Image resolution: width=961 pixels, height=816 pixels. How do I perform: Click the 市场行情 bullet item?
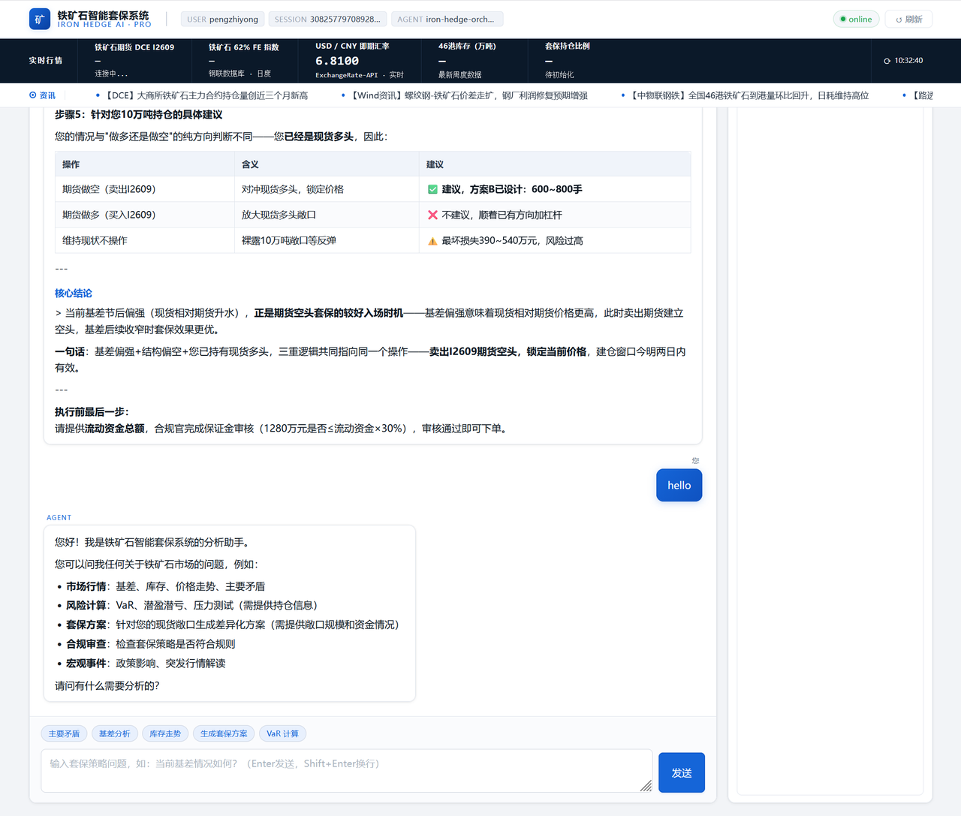[x=165, y=586]
